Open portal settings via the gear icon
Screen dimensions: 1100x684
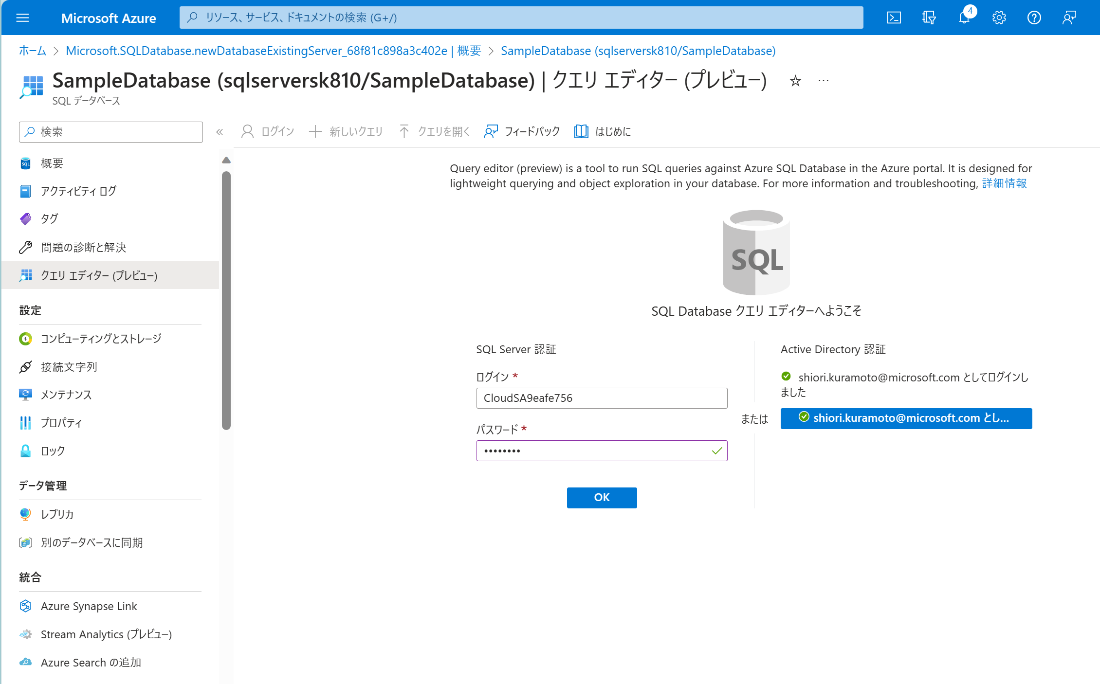[999, 18]
